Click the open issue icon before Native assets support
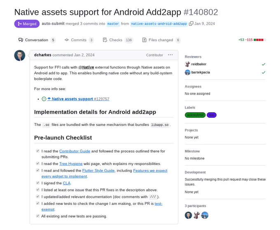Screen dimensions: 280x230 44,99
